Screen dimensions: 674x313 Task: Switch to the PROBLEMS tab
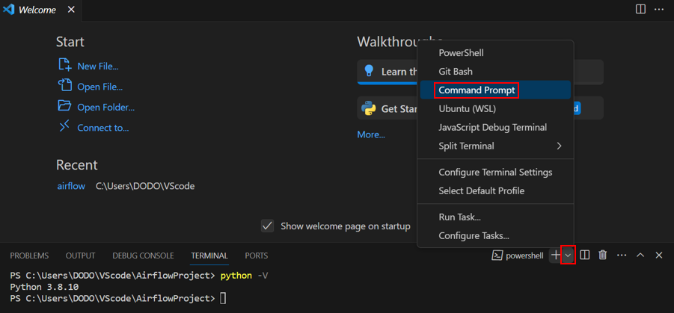(29, 256)
